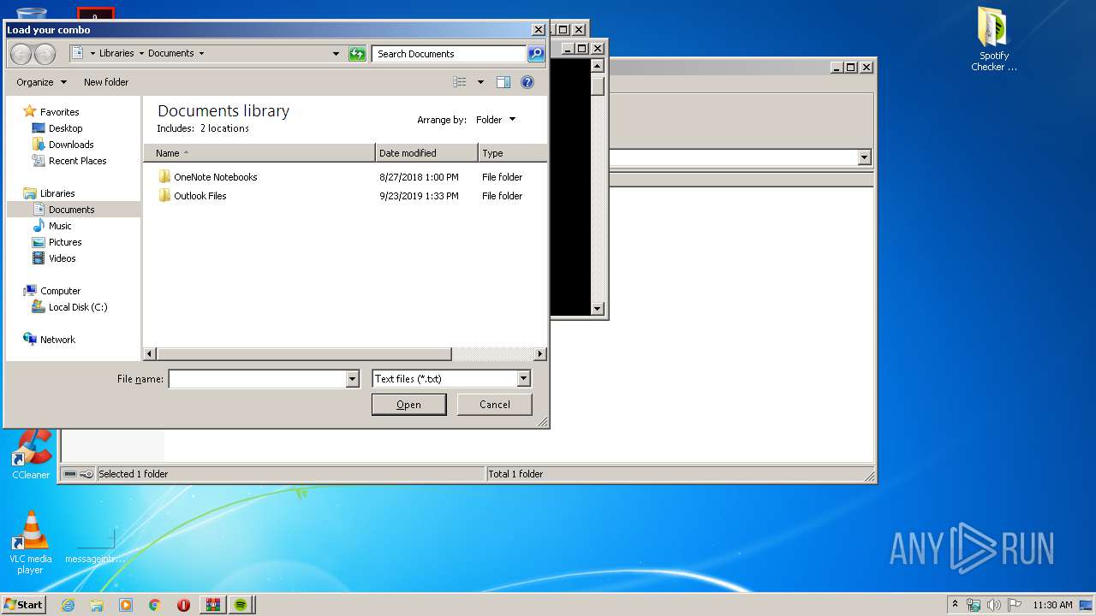Open Windows Explorer from the taskbar
This screenshot has height=616, width=1096.
97,605
